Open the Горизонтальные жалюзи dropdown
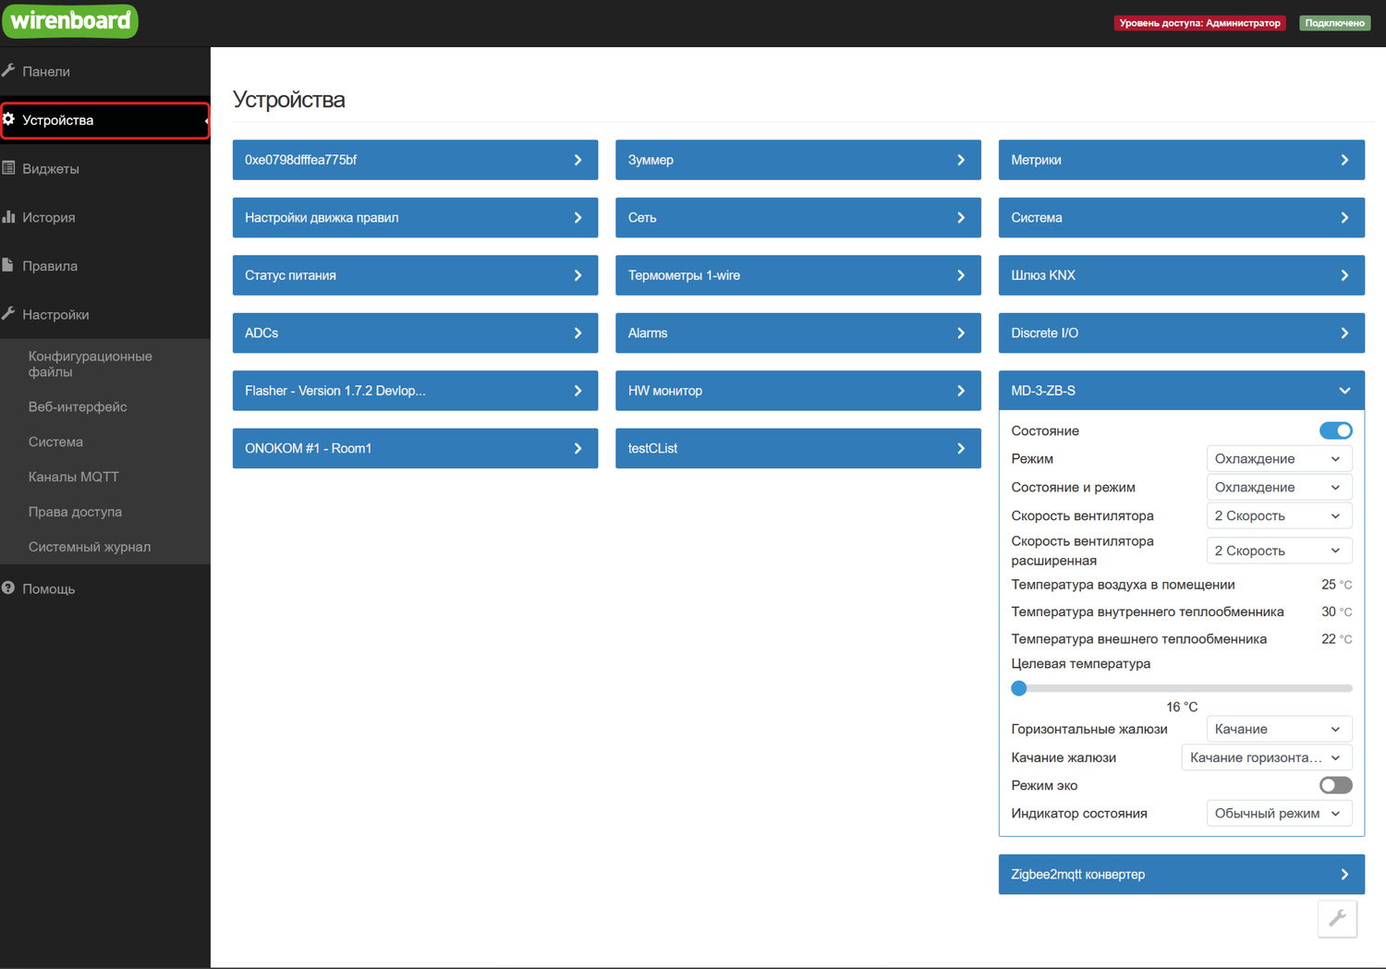The image size is (1386, 969). click(x=1279, y=729)
